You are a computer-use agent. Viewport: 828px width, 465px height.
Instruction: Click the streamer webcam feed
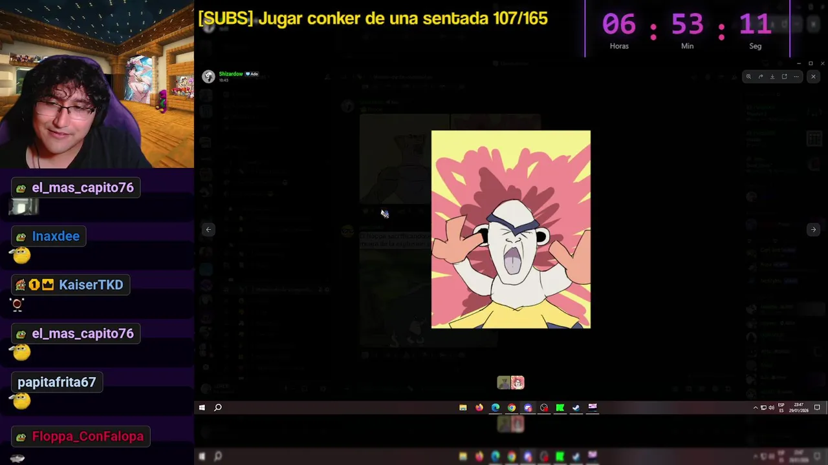click(97, 84)
